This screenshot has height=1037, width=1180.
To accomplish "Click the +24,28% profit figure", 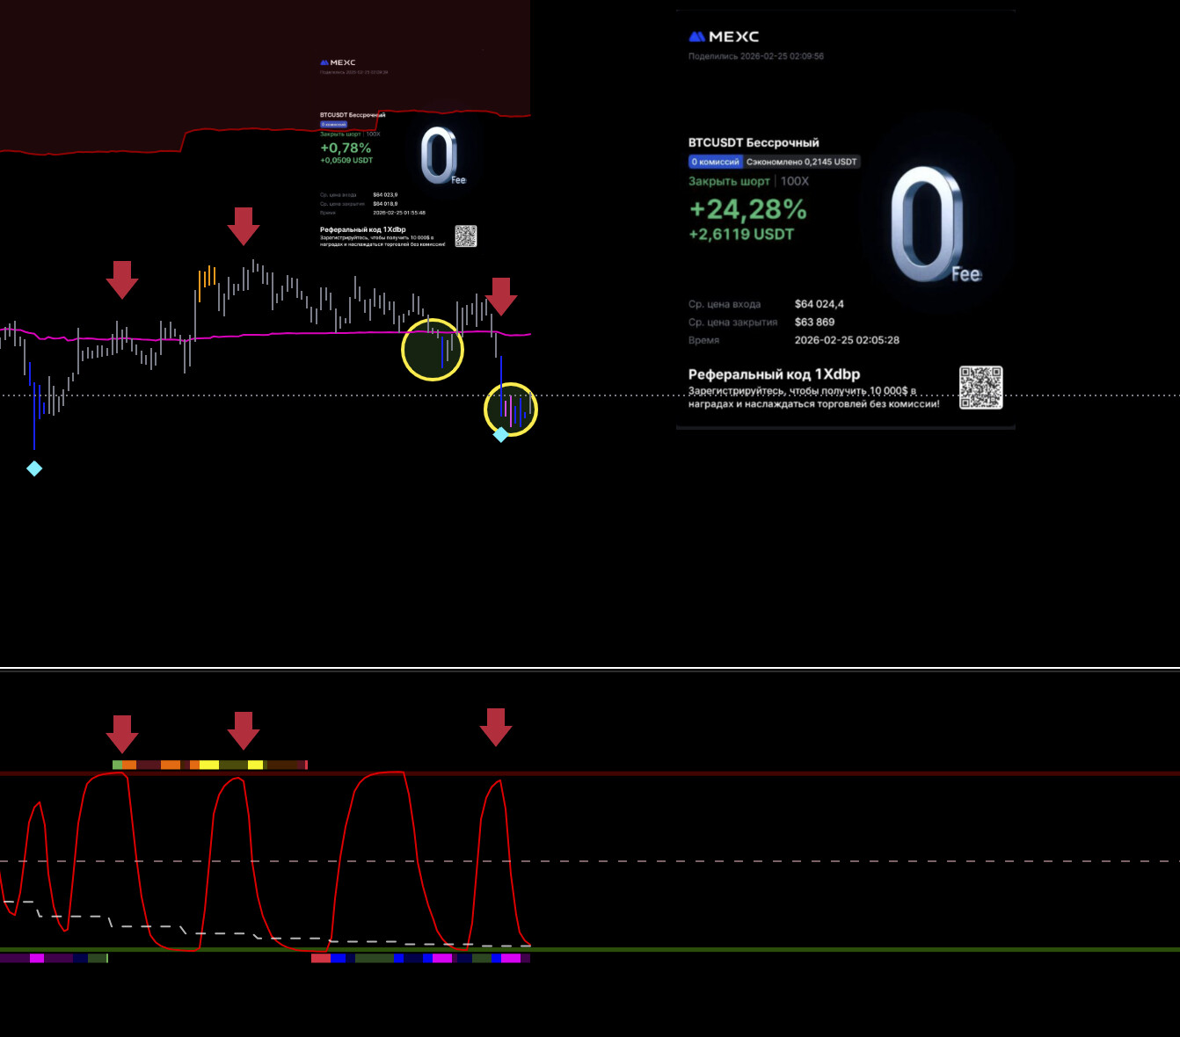I will 747,209.
